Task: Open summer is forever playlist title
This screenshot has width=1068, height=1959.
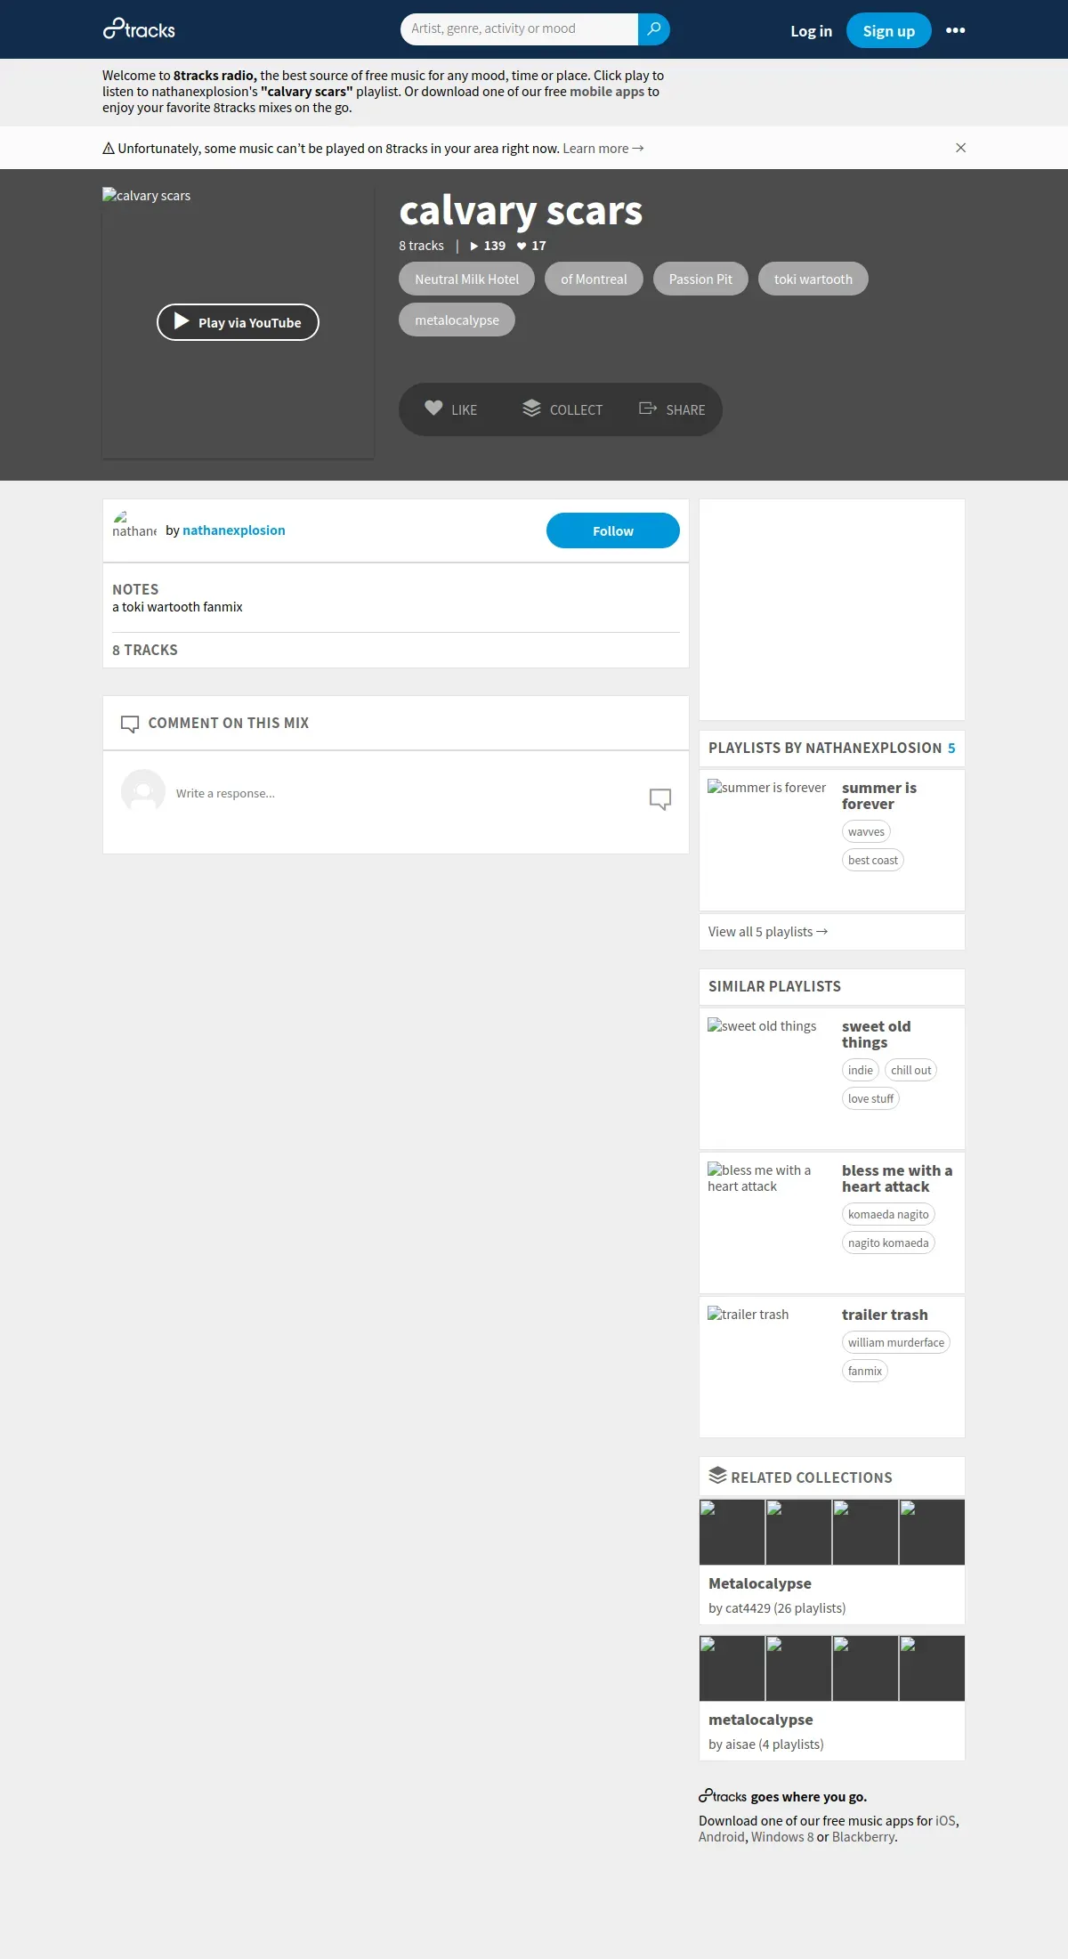Action: click(879, 796)
